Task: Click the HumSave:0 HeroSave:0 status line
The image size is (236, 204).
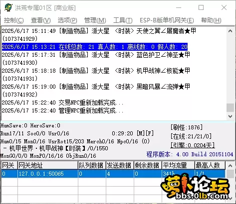Action: 30,125
